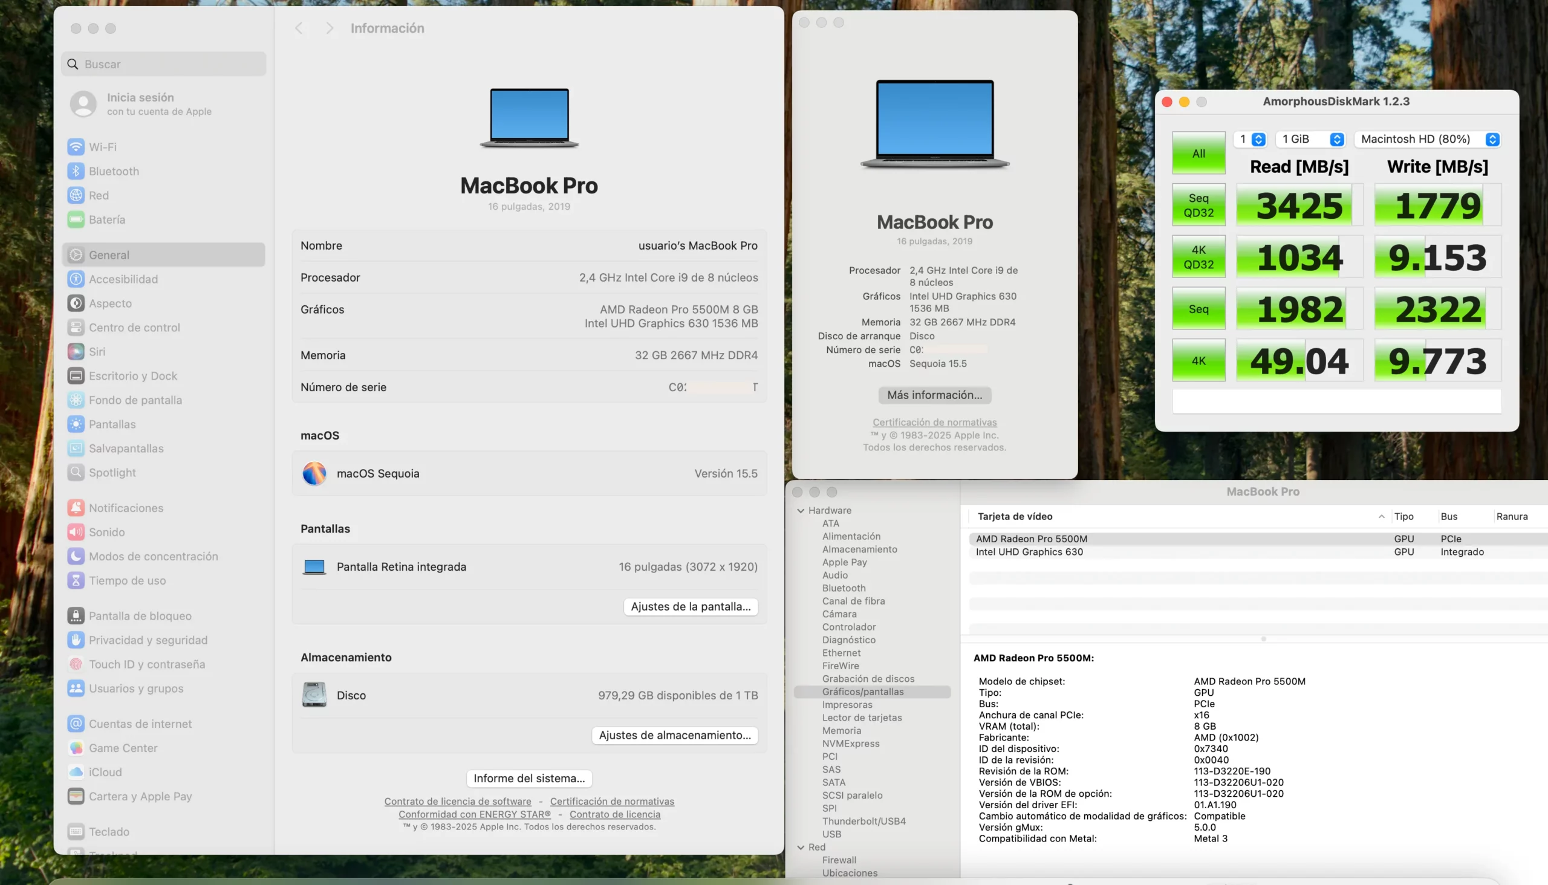Select Gráficos/pantallas in System Information tree
The width and height of the screenshot is (1548, 885).
pyautogui.click(x=872, y=692)
